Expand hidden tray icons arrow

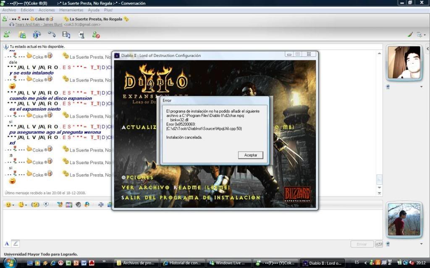click(x=365, y=263)
